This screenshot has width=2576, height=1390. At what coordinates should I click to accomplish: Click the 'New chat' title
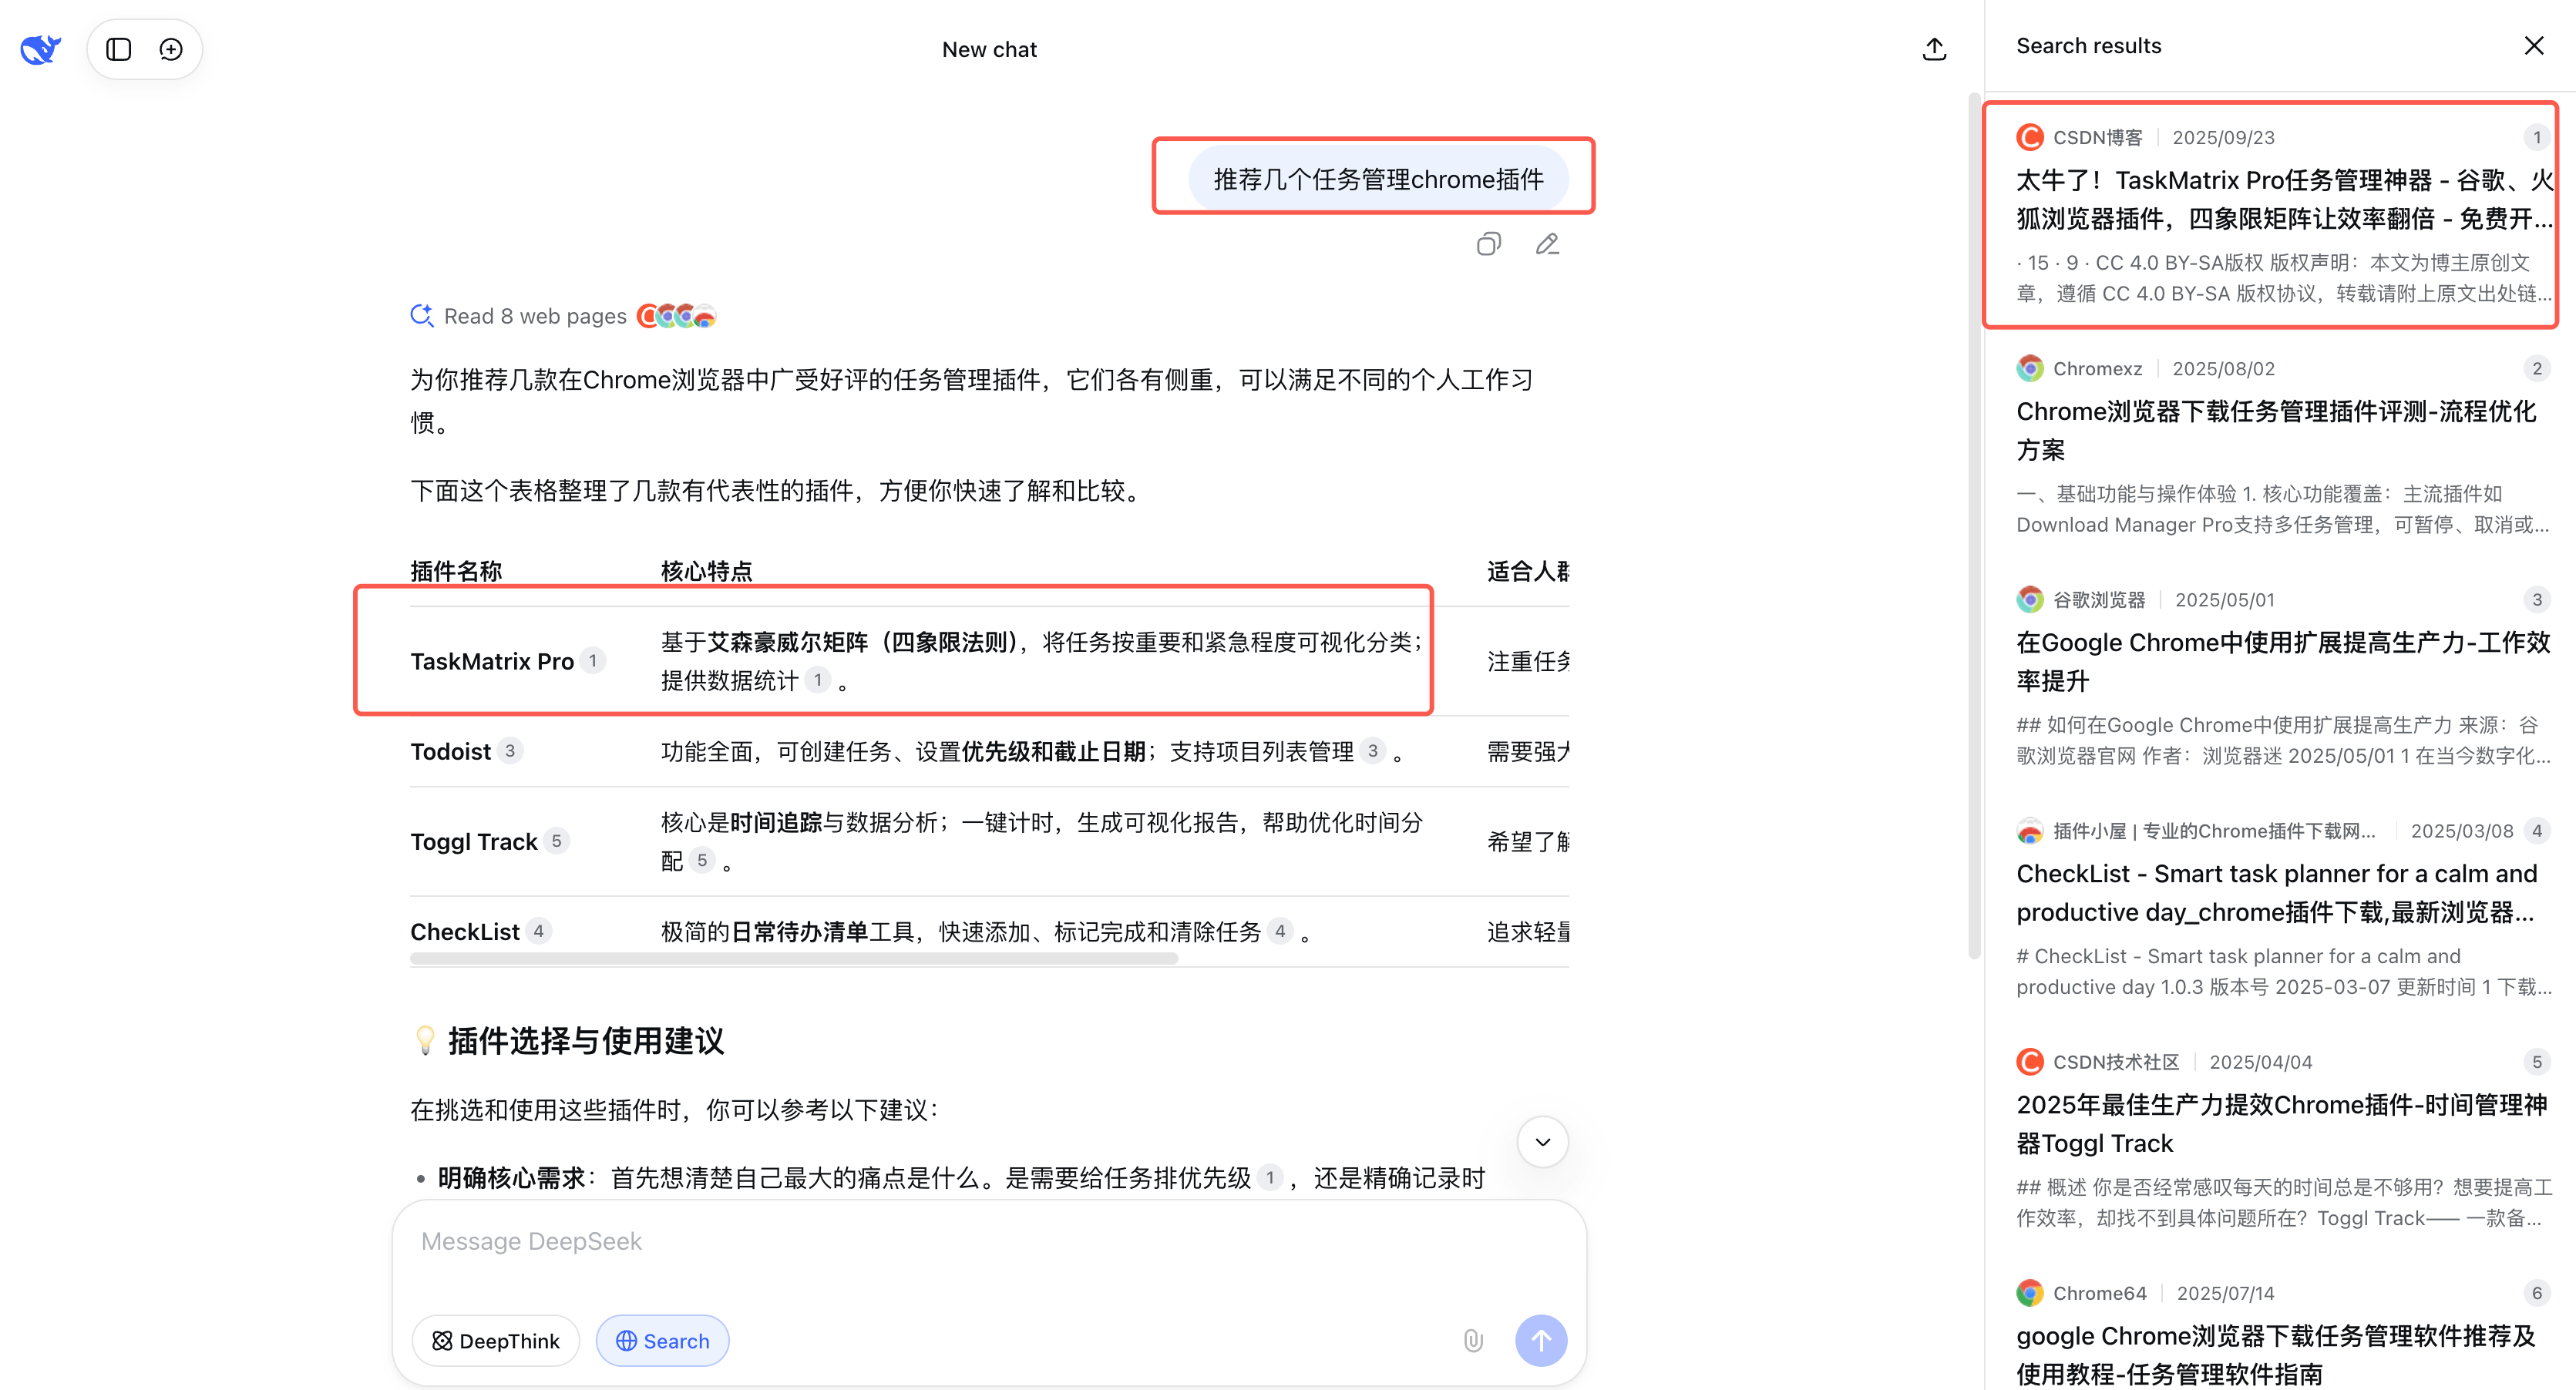click(989, 49)
